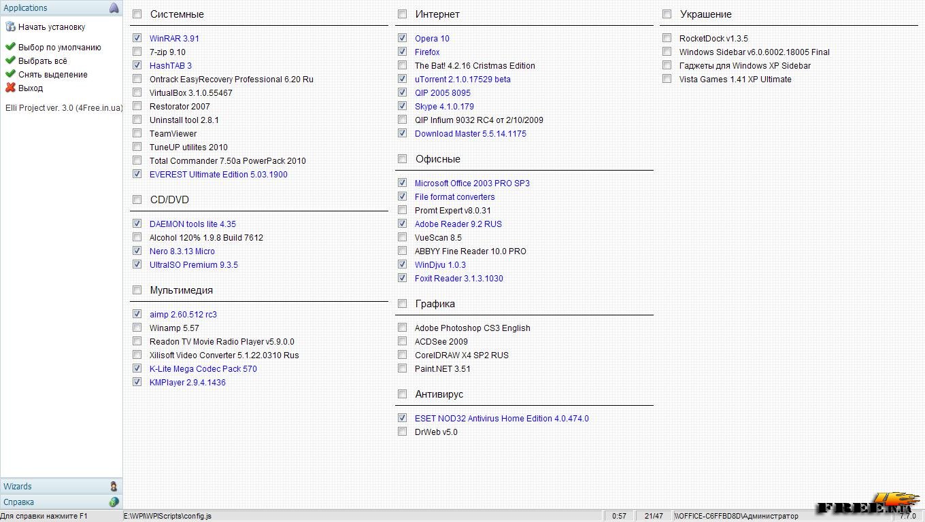Uncheck KMPlayer 2.9.4.1436
This screenshot has height=522, width=925.
[137, 382]
